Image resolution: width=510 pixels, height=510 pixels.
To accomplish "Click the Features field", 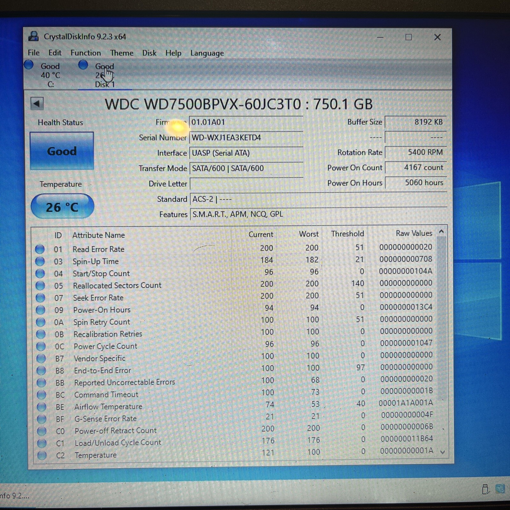I will pyautogui.click(x=318, y=214).
